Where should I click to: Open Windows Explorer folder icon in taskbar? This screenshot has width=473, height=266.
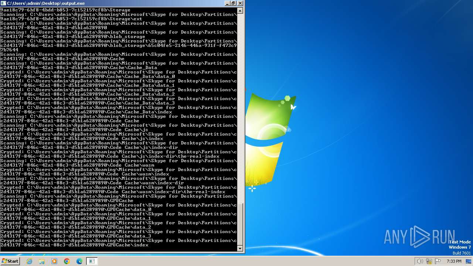pos(42,261)
